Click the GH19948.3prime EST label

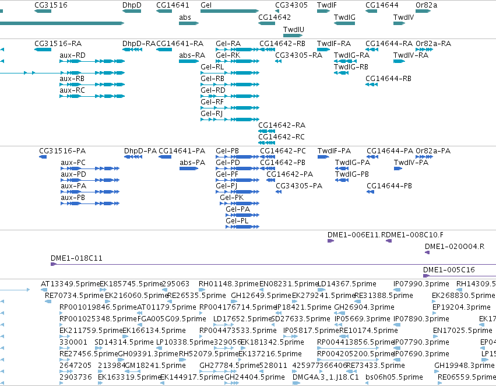point(464,366)
